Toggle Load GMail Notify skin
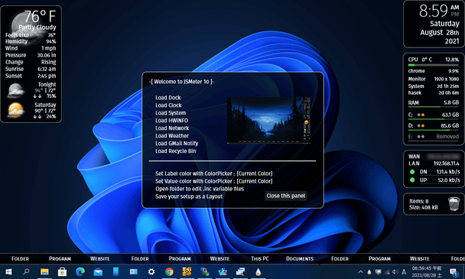The width and height of the screenshot is (465, 279). [177, 144]
